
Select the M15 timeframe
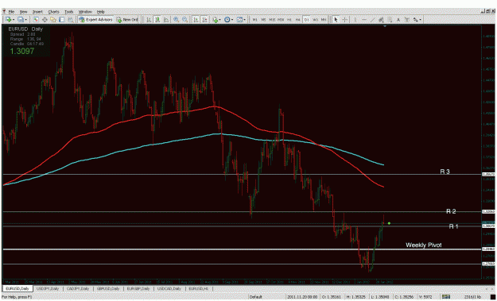(272, 20)
